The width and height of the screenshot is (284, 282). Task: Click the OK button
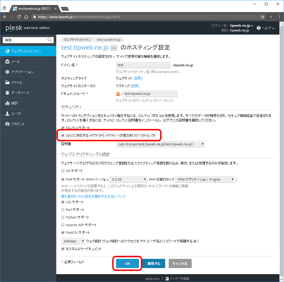tap(127, 263)
